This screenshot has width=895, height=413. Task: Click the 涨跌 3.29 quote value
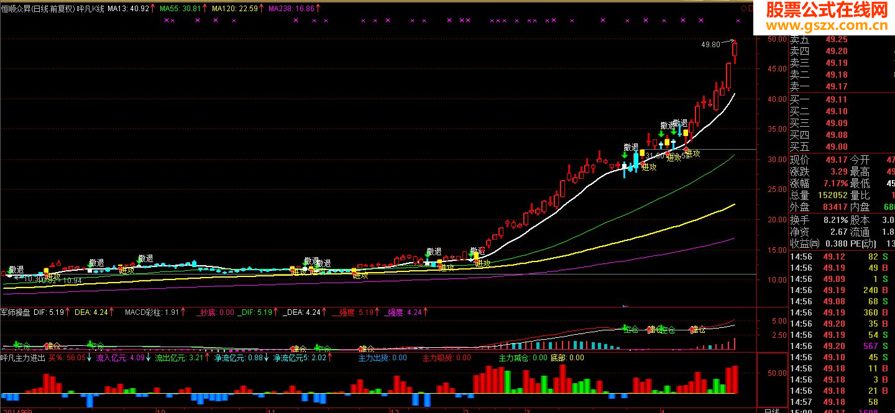839,171
